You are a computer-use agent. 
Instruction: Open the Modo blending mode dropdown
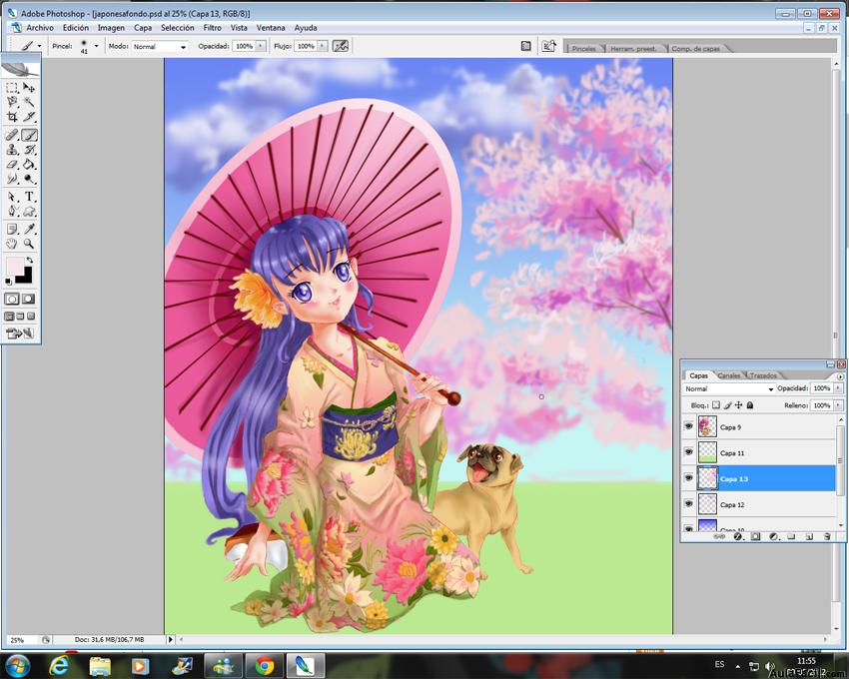183,47
